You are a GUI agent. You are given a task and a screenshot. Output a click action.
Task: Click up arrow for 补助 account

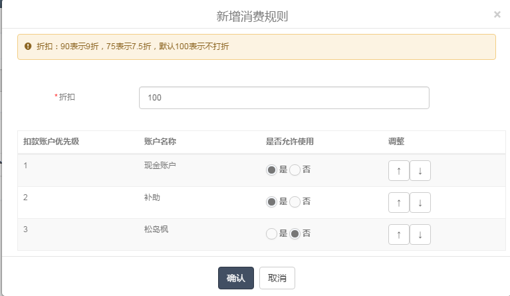[398, 202]
